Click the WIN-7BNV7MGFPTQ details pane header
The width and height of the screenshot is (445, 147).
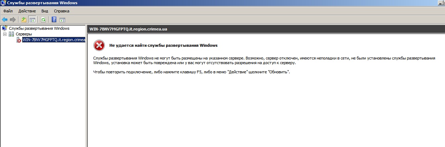click(x=128, y=29)
